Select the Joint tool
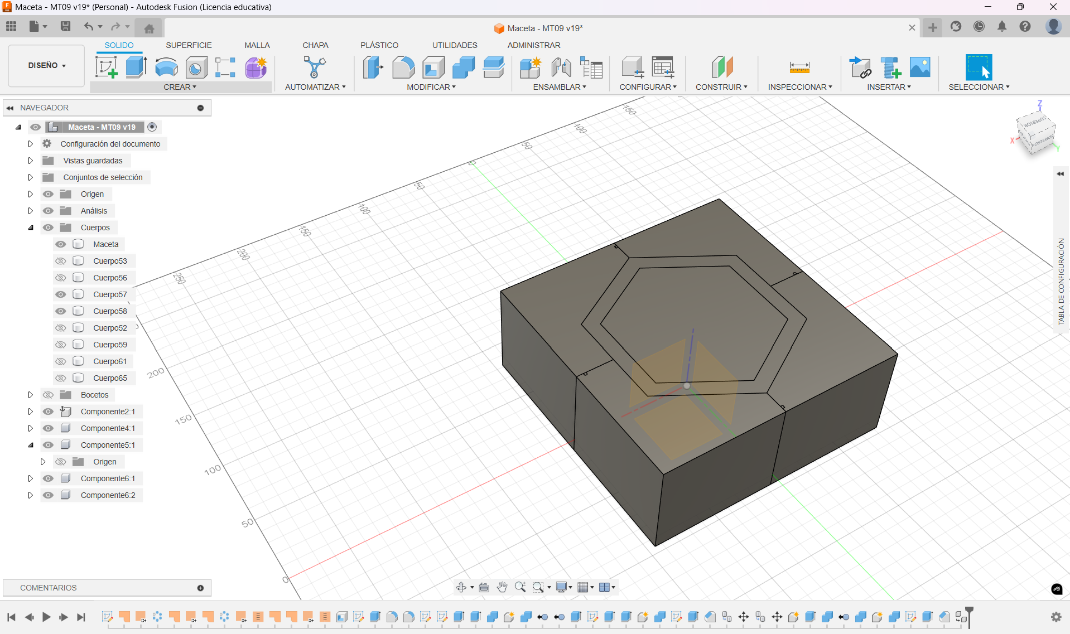This screenshot has width=1070, height=634. tap(561, 67)
